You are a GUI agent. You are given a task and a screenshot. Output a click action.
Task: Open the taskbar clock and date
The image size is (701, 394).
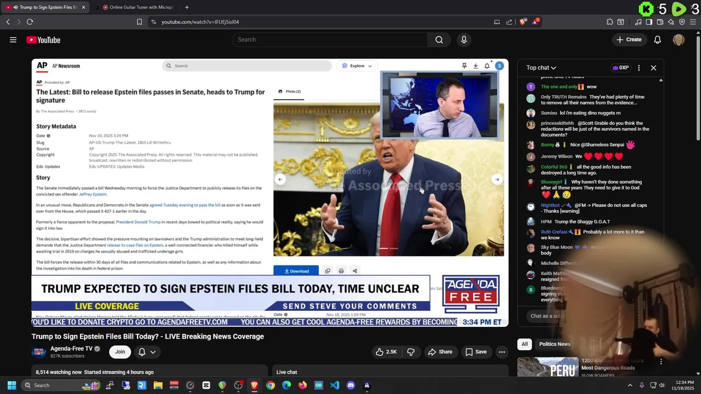click(684, 385)
